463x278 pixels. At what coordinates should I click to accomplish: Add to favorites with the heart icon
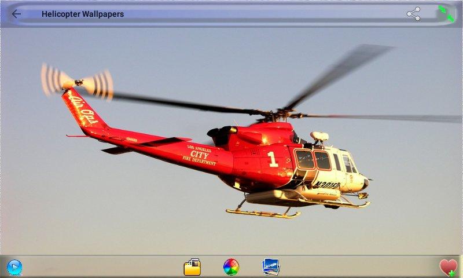(x=448, y=268)
